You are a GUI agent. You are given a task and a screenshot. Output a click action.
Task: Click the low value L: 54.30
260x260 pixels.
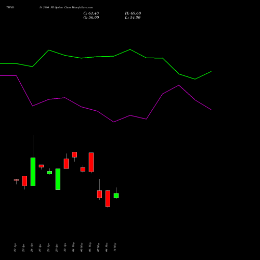(133, 18)
